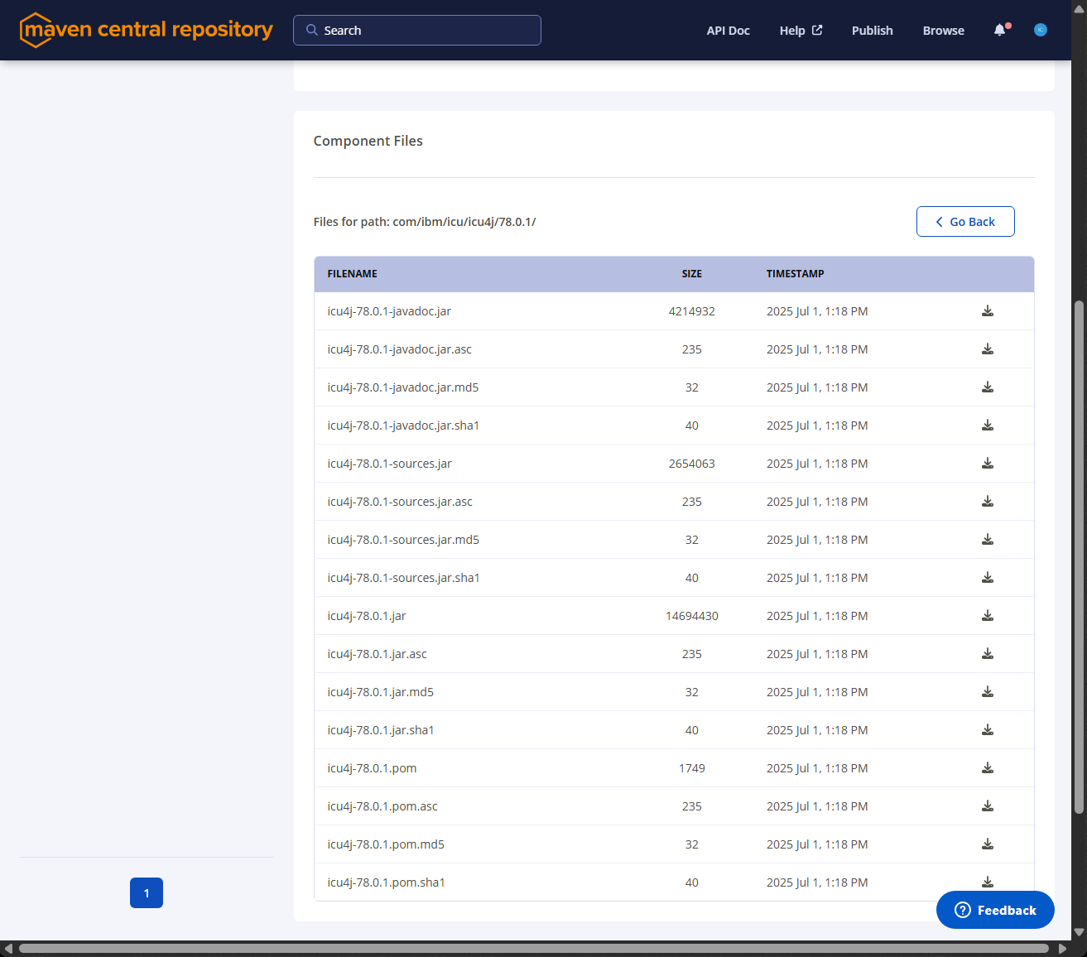This screenshot has width=1087, height=957.
Task: Download icu4j-78.0.1-sources.jar file
Action: click(x=987, y=464)
